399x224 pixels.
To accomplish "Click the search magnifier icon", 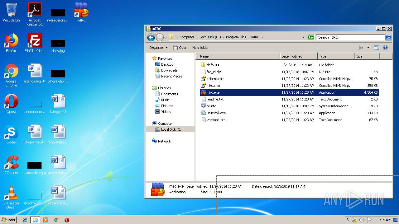I will coord(388,37).
